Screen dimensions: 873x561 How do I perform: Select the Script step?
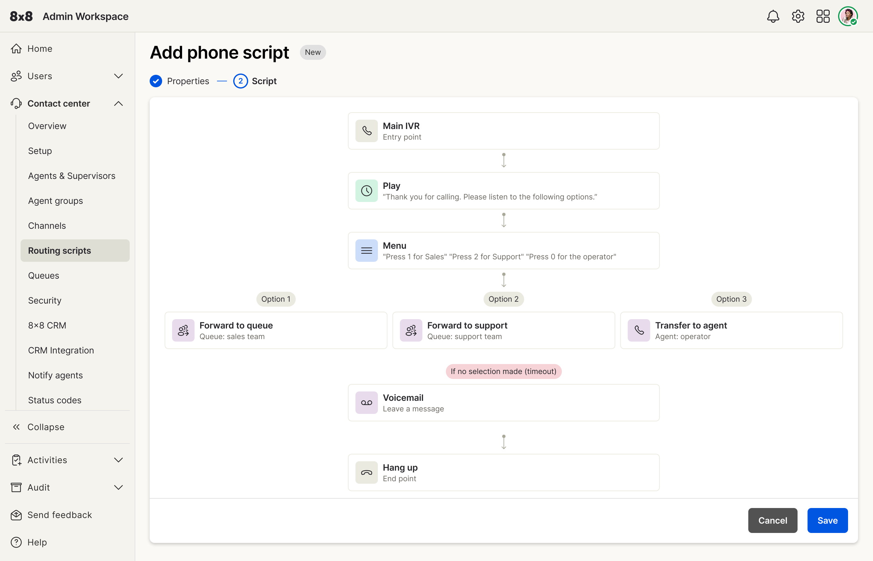pos(255,81)
